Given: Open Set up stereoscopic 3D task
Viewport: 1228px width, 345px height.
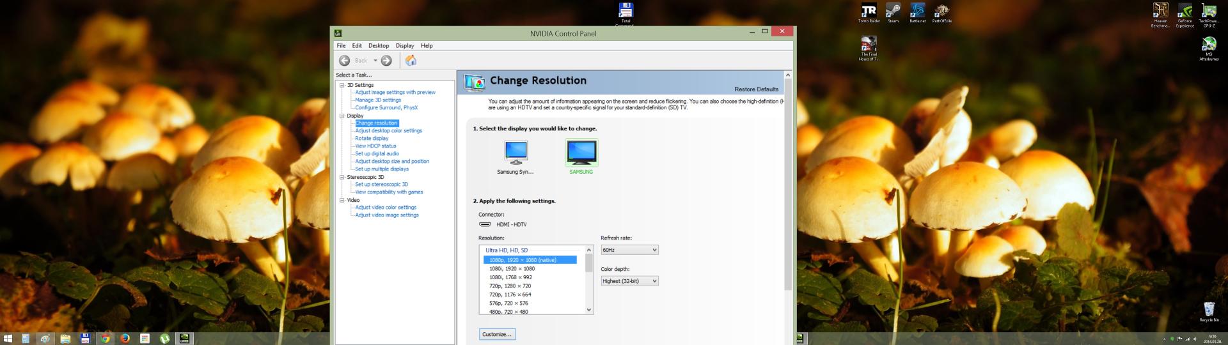Looking at the screenshot, I should pos(381,185).
